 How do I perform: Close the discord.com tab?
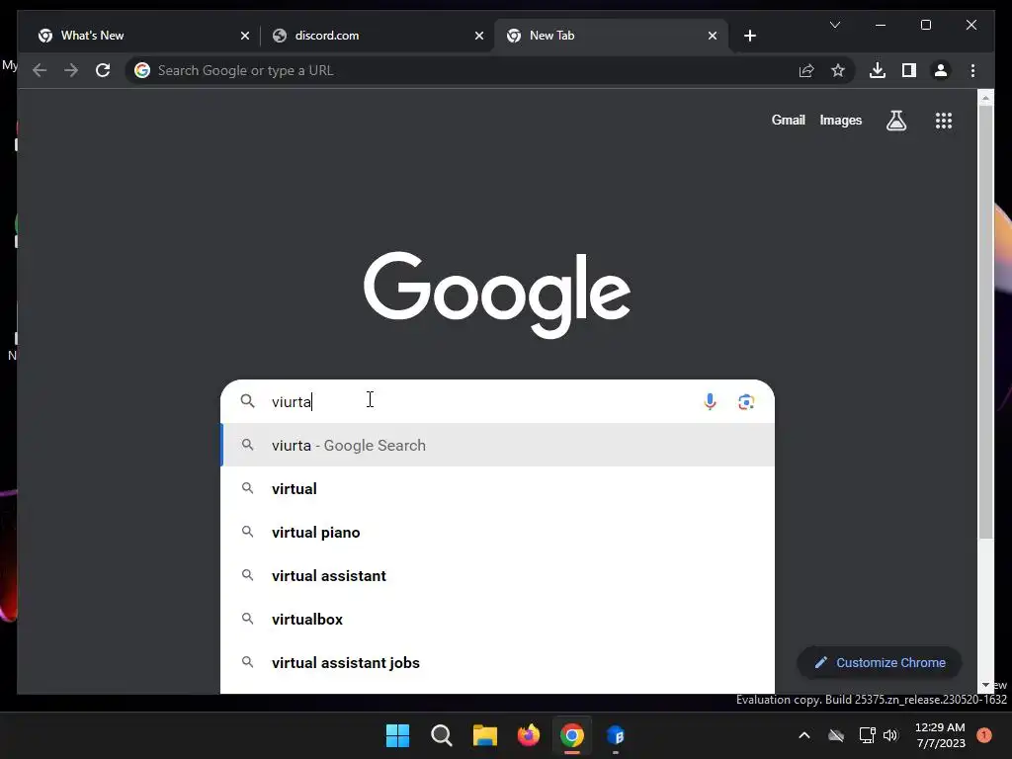coord(479,36)
